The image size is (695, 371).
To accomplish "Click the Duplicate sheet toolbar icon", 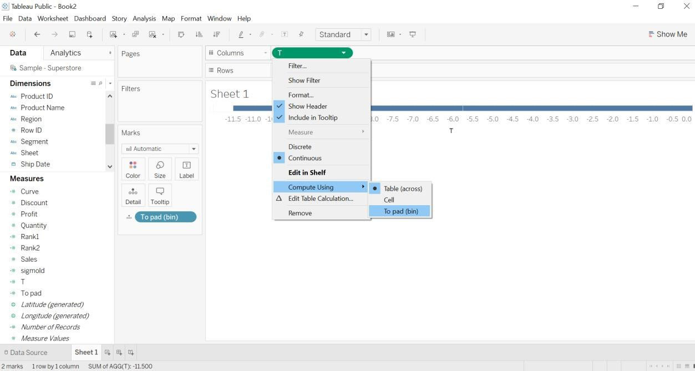I will pyautogui.click(x=135, y=34).
